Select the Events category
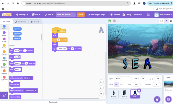Screen dimensions: 173x104 pos(4,46)
